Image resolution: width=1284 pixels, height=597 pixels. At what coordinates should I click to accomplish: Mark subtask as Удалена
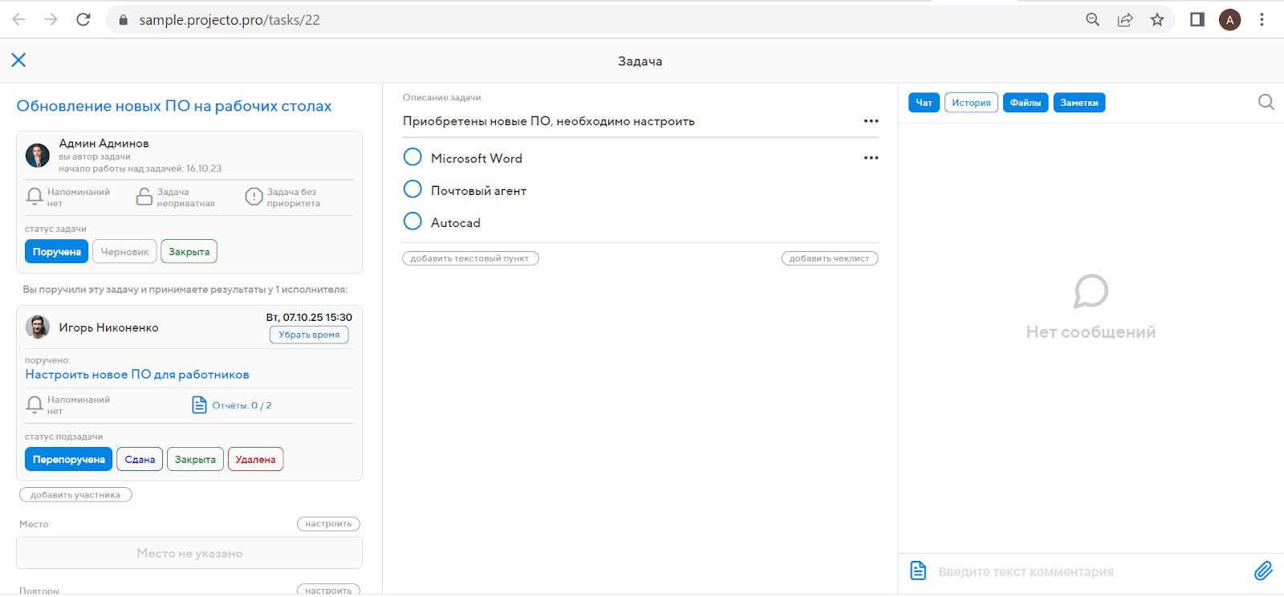[x=255, y=459]
